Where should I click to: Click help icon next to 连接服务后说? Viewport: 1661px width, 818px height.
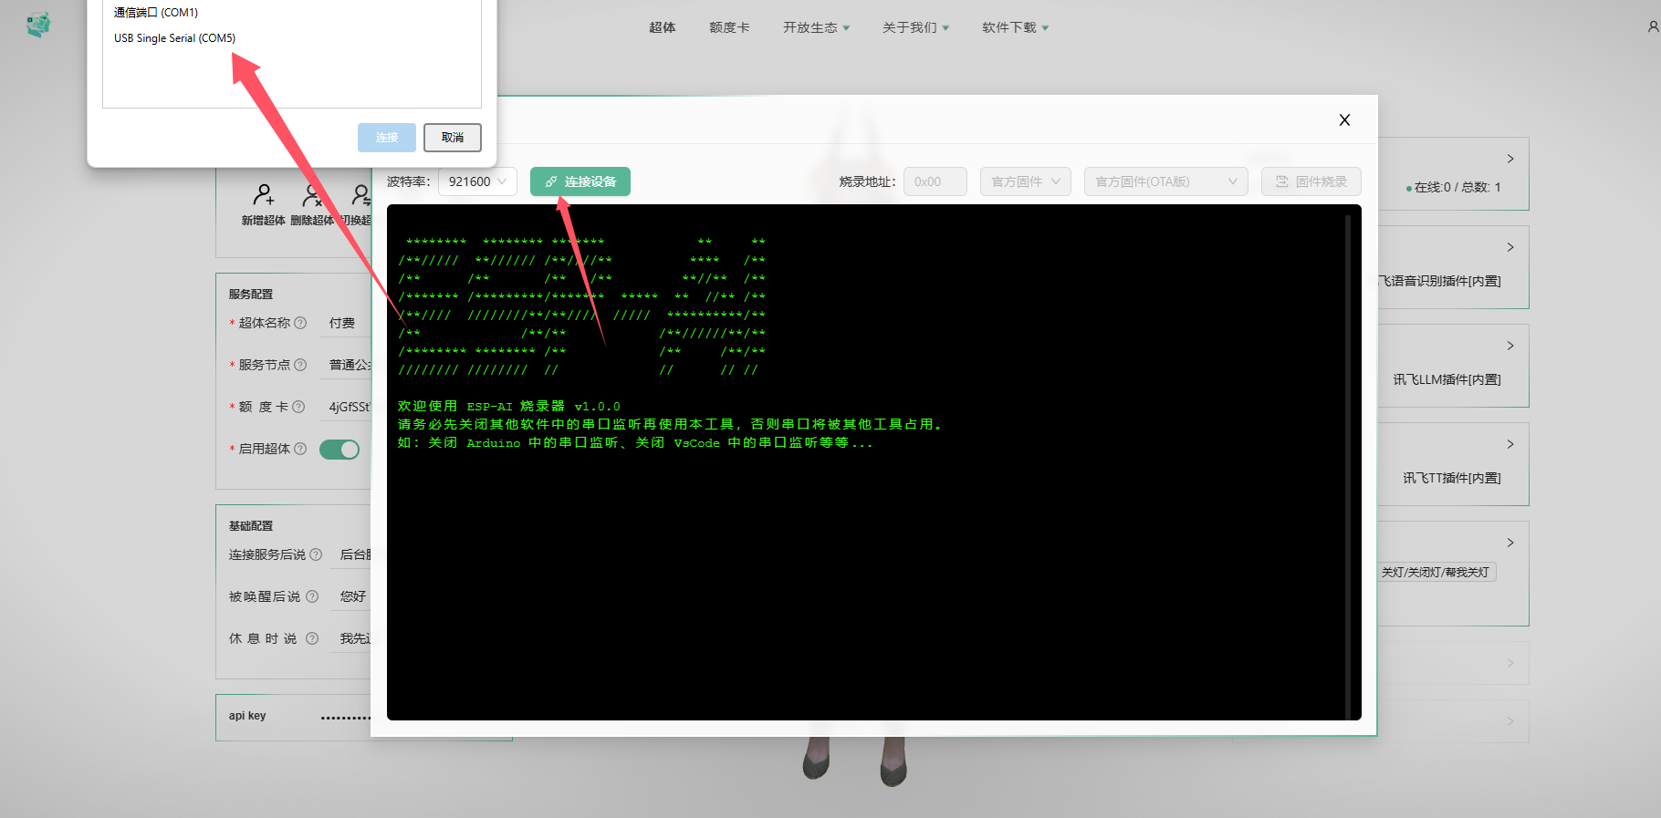[x=316, y=554]
